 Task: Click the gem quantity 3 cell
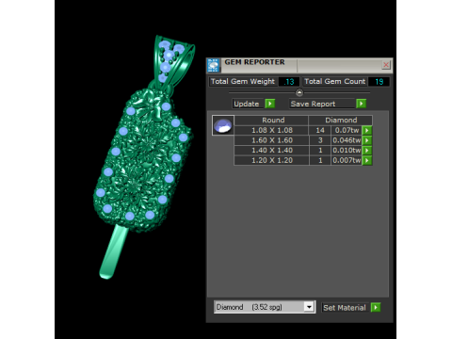pos(320,140)
